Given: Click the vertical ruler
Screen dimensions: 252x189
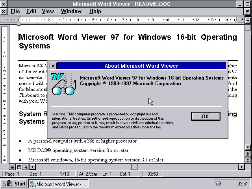Looking at the screenshot, I should [x=4, y=95].
